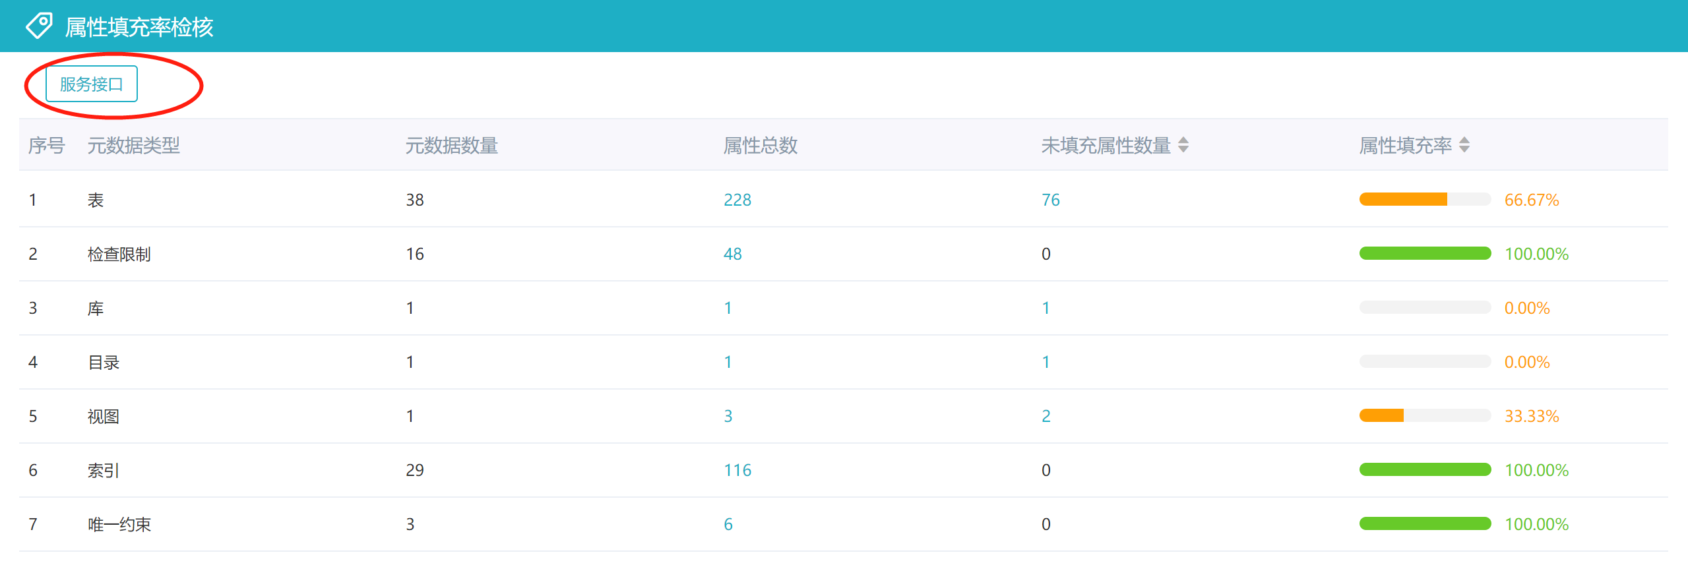Click the 目录 metadata type cell
1688x563 pixels.
pos(104,362)
